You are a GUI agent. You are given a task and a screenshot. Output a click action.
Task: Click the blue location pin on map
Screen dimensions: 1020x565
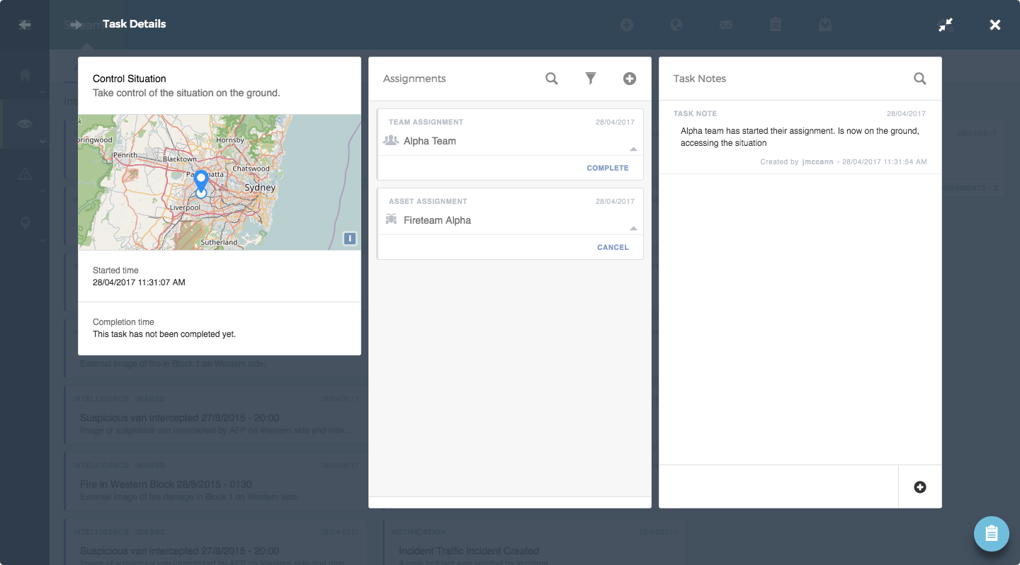pos(201,180)
